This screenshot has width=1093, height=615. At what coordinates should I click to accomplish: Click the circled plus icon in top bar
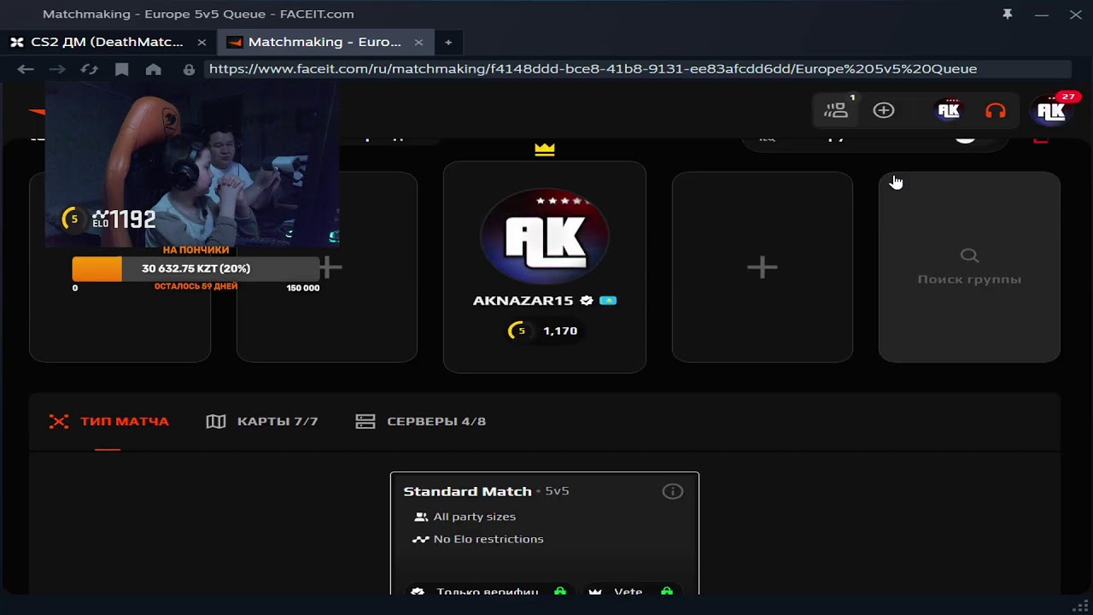tap(884, 110)
